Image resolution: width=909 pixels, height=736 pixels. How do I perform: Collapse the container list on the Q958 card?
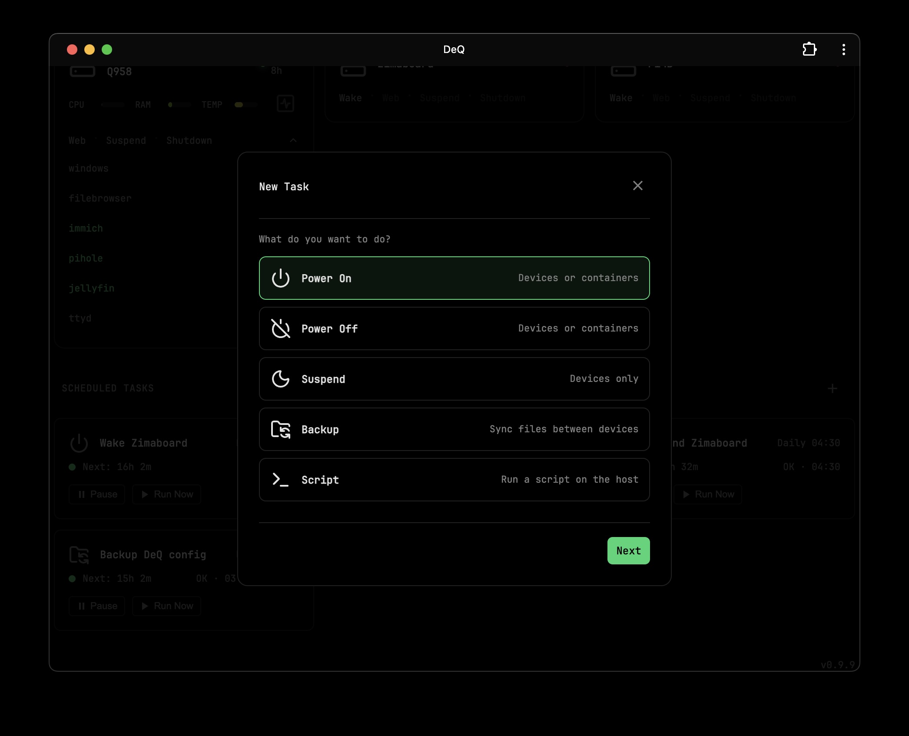293,140
